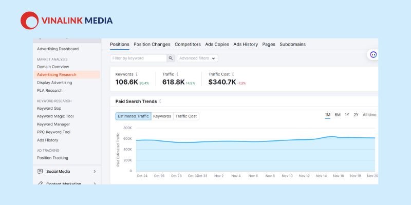The image size is (411, 205).
Task: Switch to the Positions tab
Action: [120, 45]
